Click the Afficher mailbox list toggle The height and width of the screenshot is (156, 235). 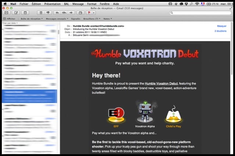[9, 19]
